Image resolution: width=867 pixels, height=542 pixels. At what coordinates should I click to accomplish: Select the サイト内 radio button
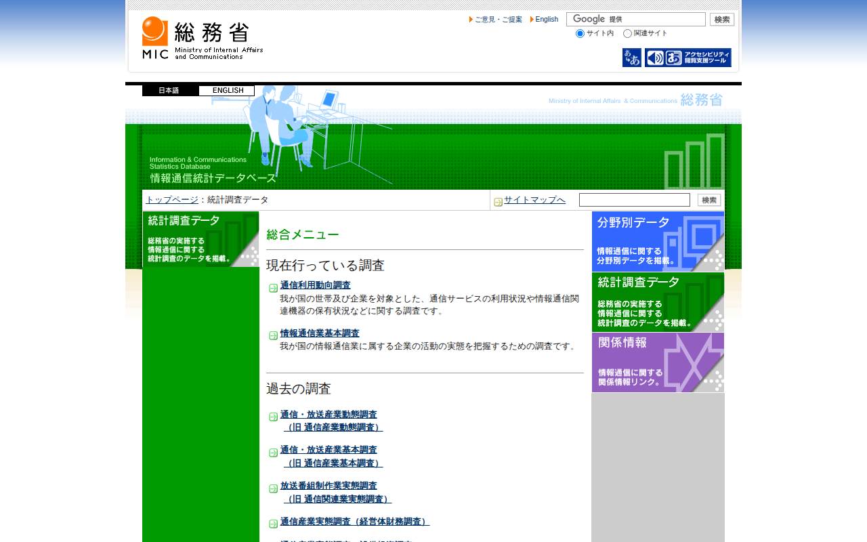[580, 34]
